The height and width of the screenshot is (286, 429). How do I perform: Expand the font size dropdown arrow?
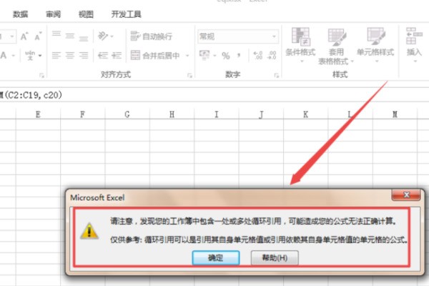(12, 36)
